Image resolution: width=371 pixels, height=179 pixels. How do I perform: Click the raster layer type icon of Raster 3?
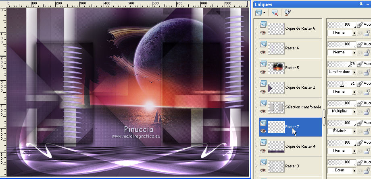[x=263, y=162]
